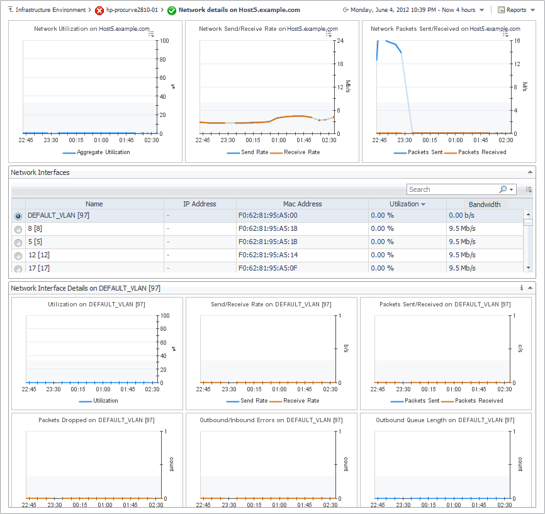
Task: Click the table scrollbar down arrow
Action: click(x=528, y=267)
